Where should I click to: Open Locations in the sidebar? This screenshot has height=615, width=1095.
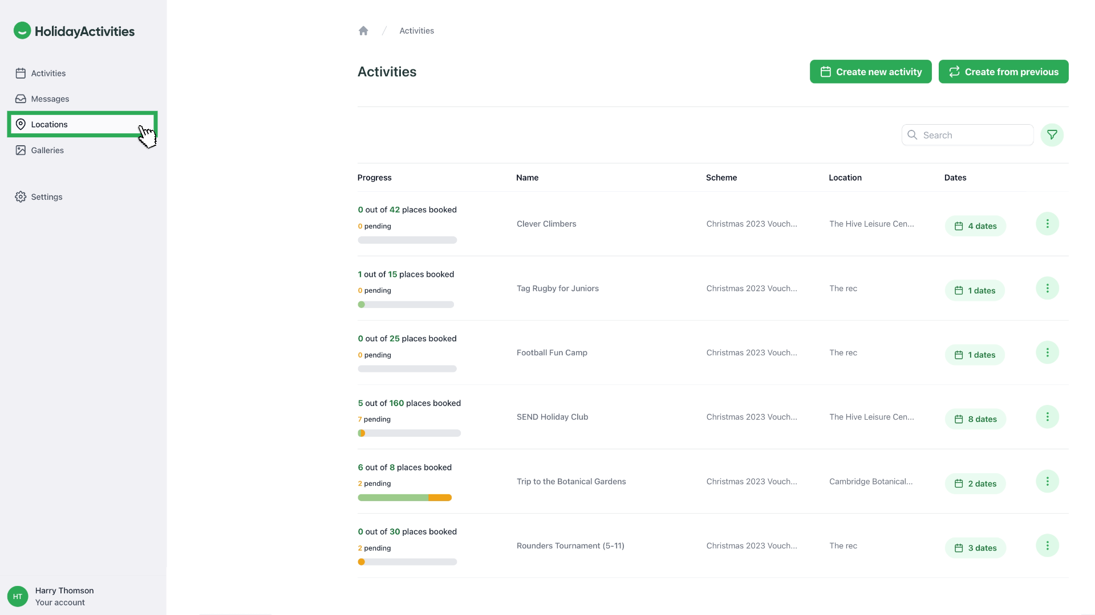point(50,124)
